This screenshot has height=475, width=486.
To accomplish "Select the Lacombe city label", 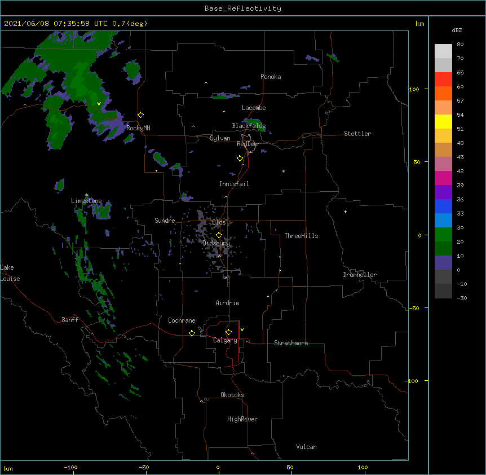I will 254,108.
